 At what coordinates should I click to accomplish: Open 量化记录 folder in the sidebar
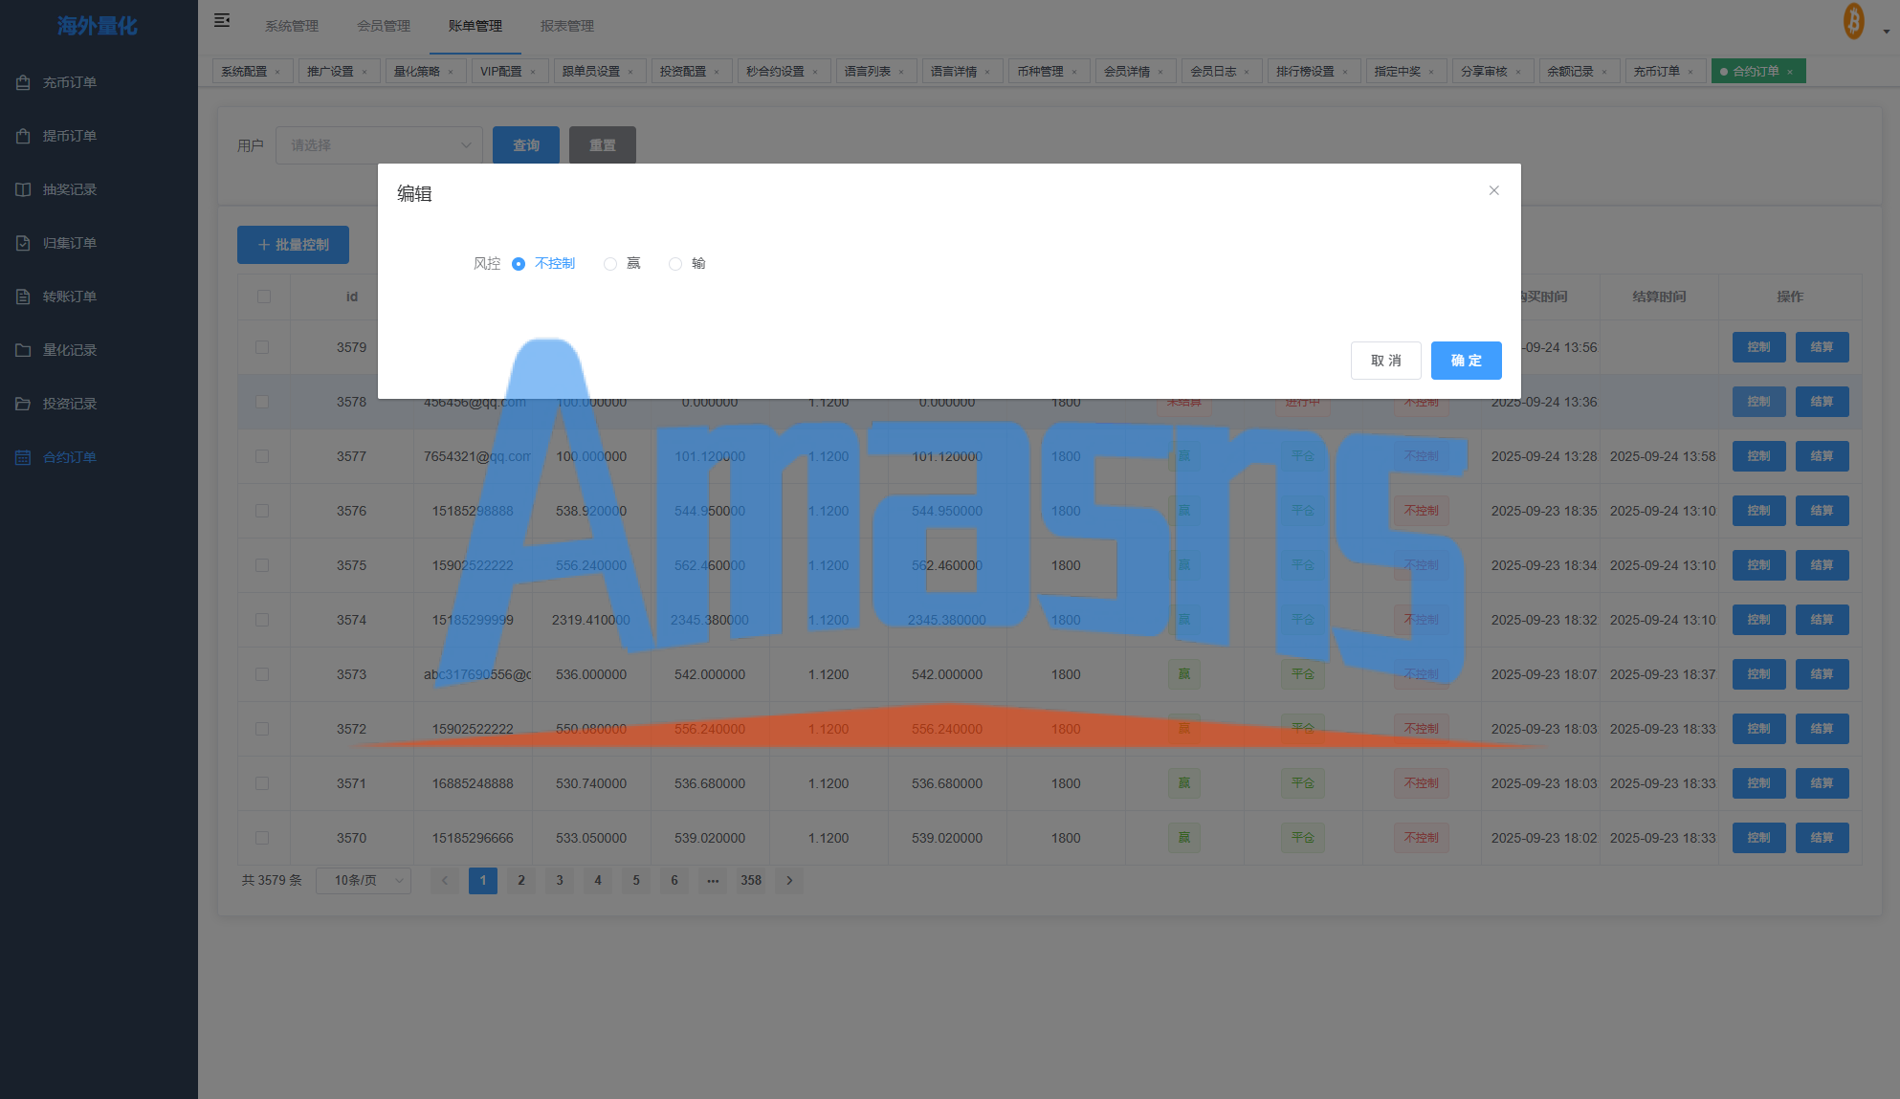pos(69,350)
